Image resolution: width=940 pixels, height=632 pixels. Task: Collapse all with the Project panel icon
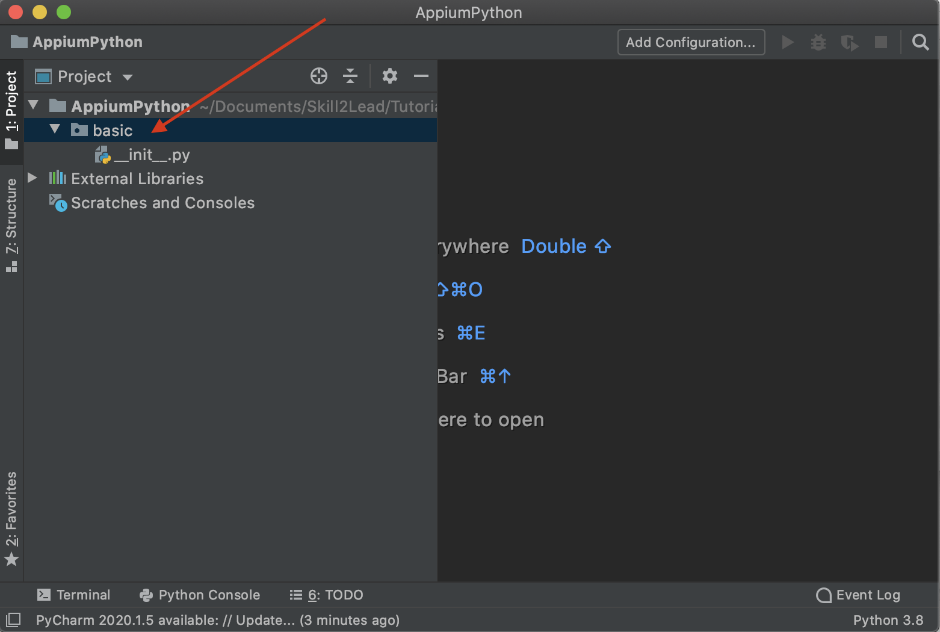(x=350, y=76)
